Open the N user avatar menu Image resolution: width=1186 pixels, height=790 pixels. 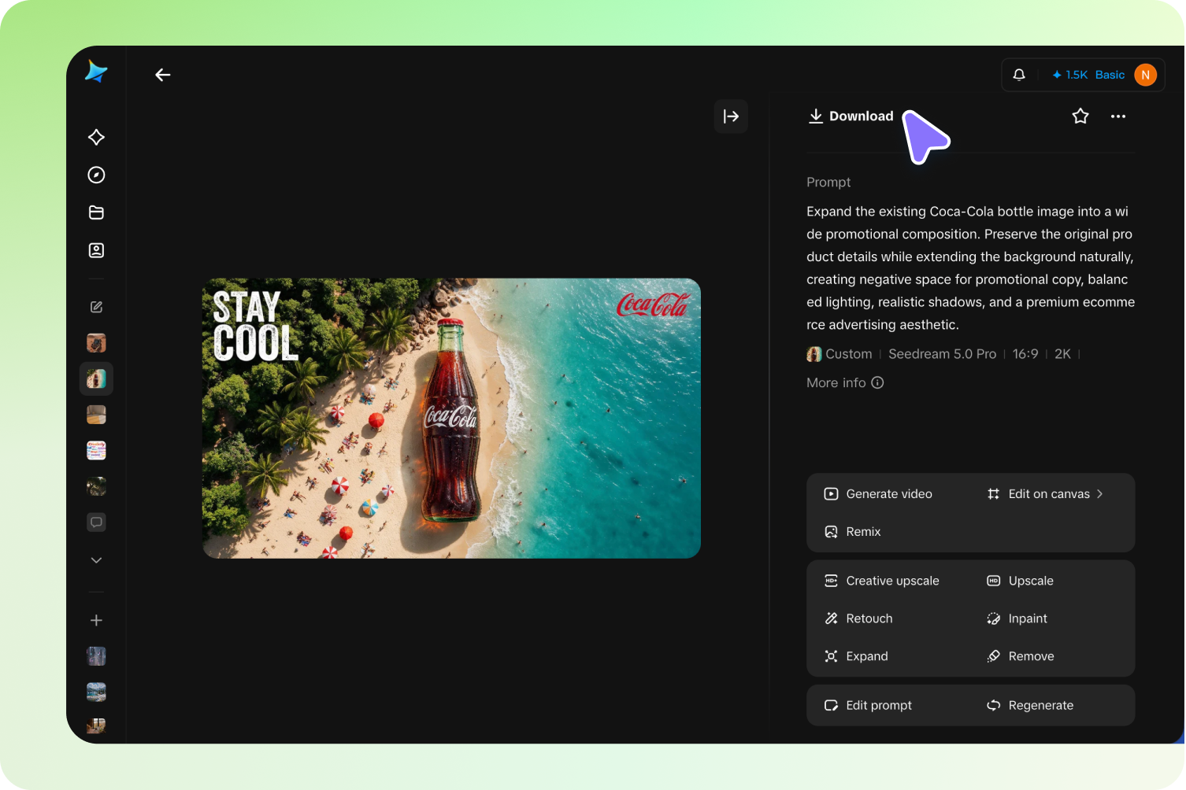point(1145,75)
